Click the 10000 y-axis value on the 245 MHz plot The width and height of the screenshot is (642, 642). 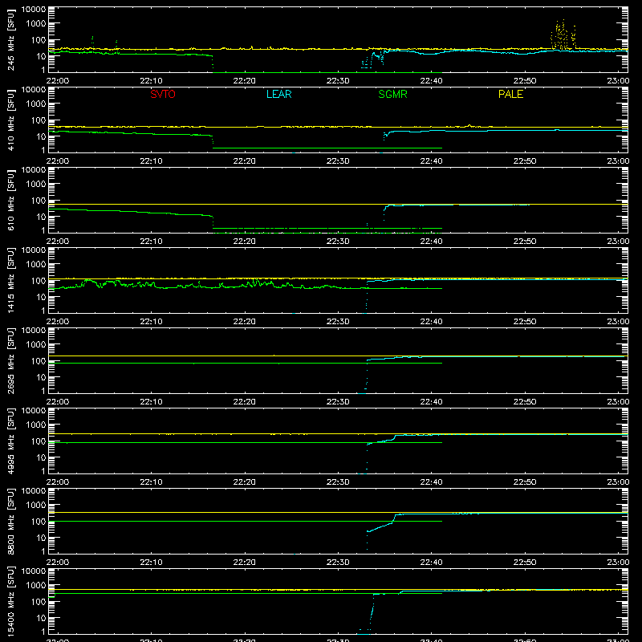tap(34, 10)
